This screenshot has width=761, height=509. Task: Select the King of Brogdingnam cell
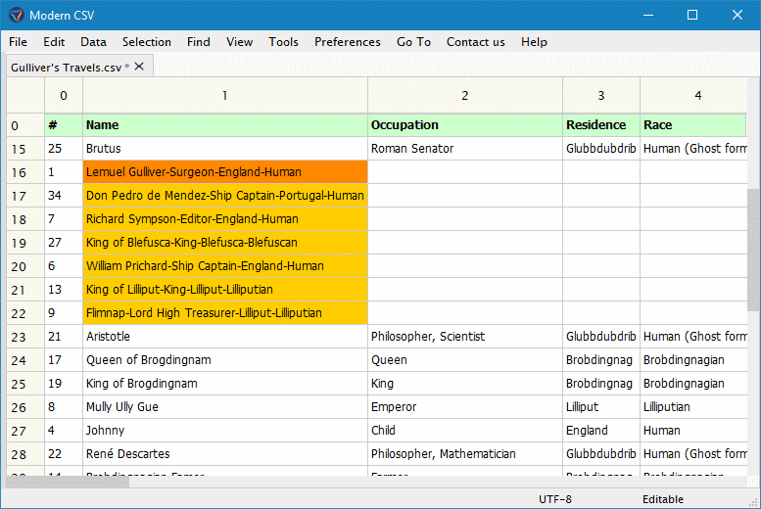pyautogui.click(x=225, y=384)
